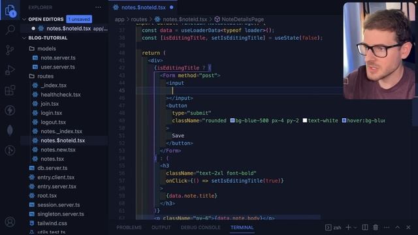The height and width of the screenshot is (235, 418).
Task: Open the Accounts icon in activity bar
Action: [x=10, y=222]
